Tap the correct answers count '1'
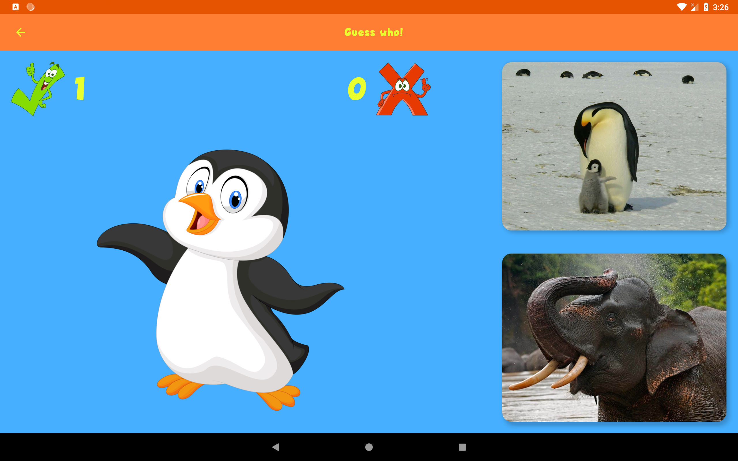Image resolution: width=738 pixels, height=461 pixels. 80,88
